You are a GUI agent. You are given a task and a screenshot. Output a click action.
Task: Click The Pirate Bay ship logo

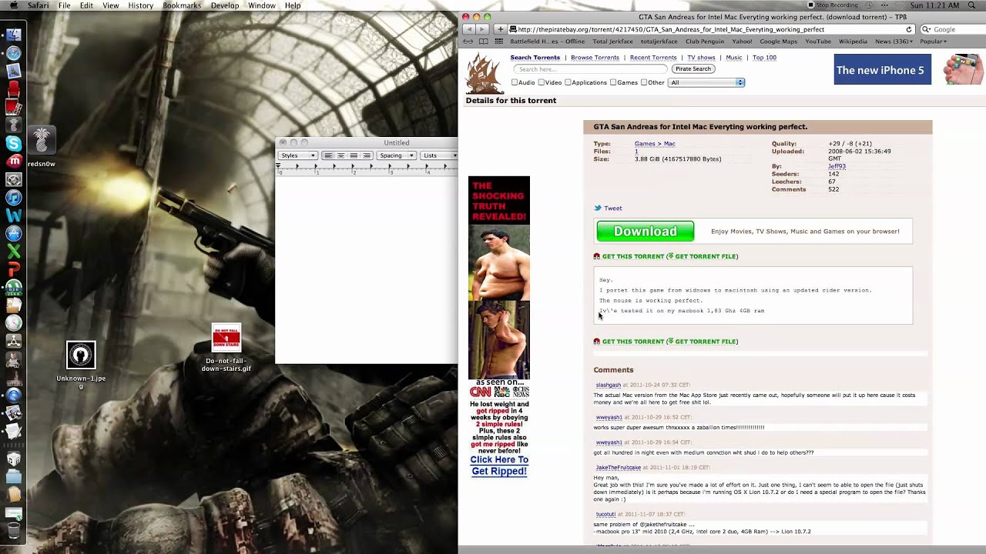click(485, 73)
